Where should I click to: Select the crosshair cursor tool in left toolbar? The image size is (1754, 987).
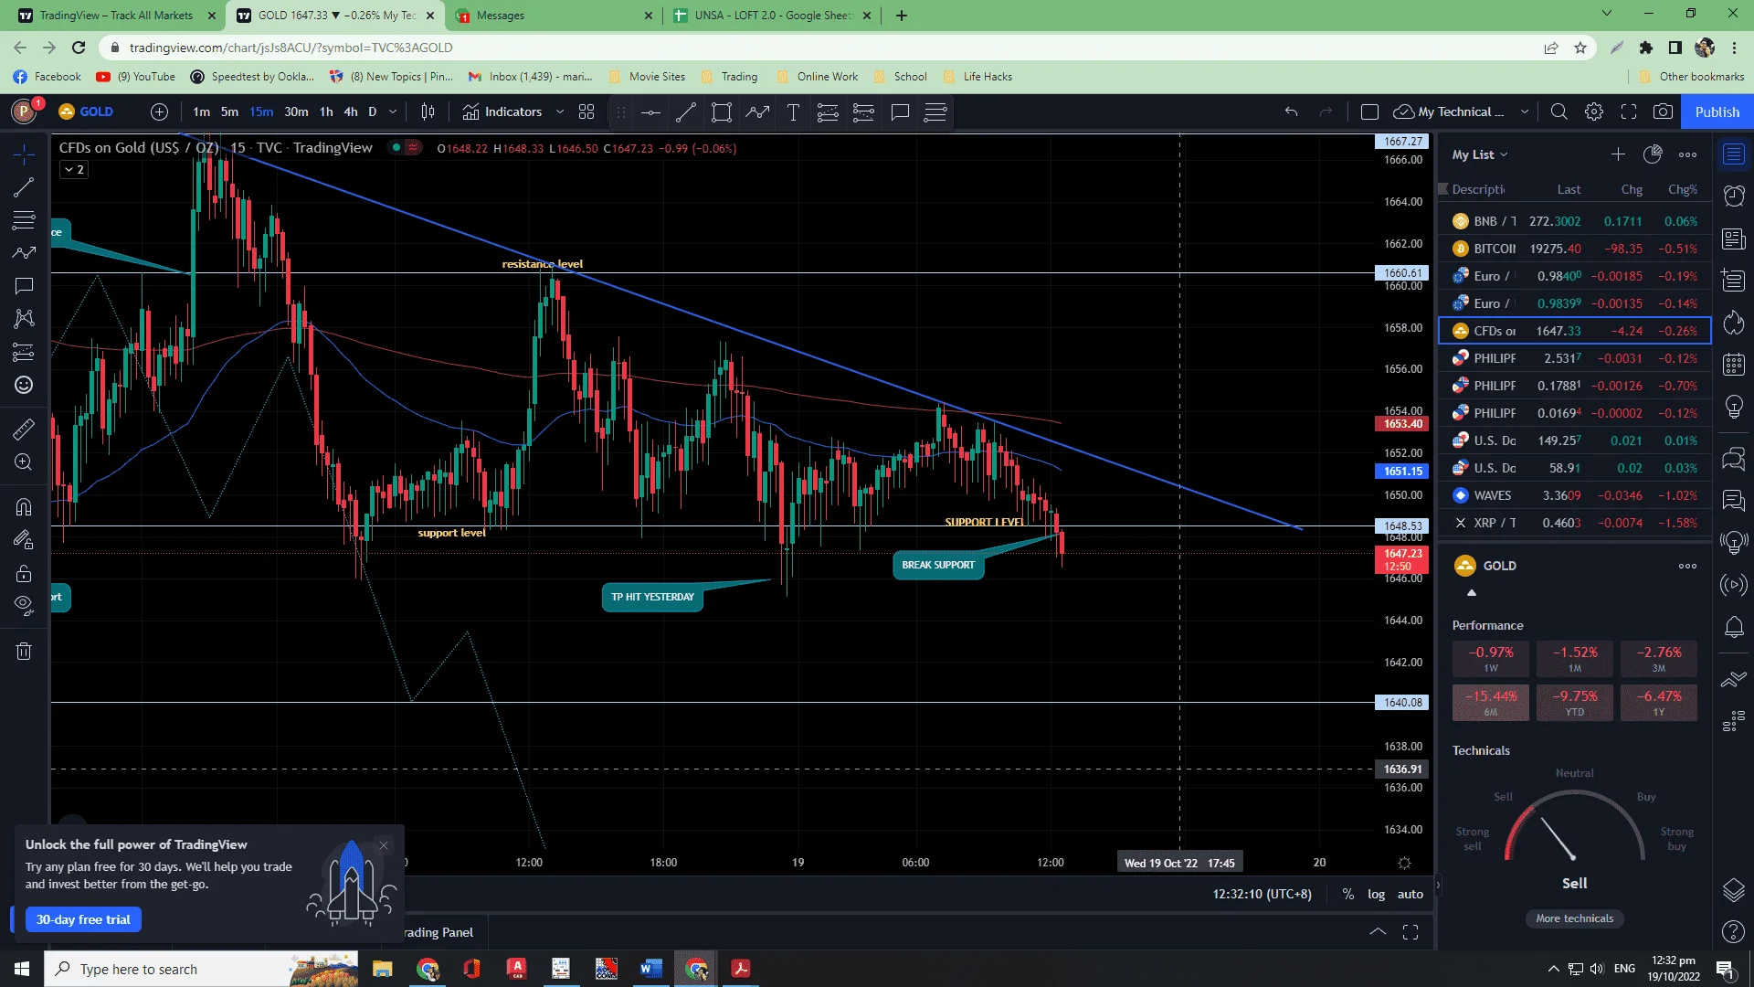[x=24, y=154]
